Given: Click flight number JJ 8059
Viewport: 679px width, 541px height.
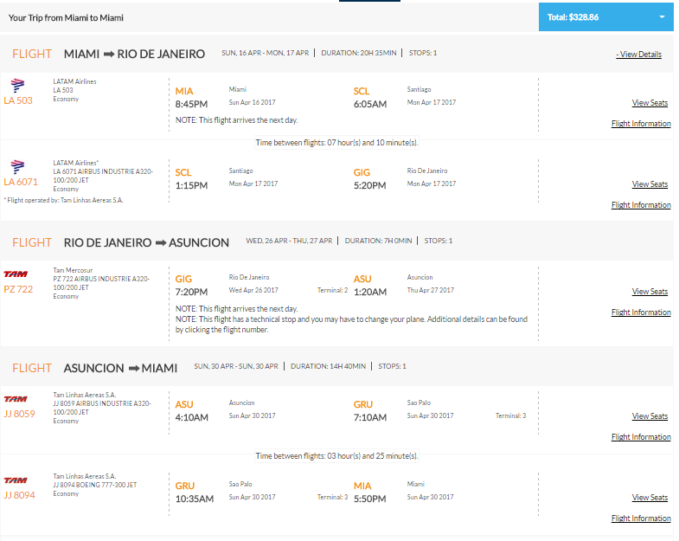Looking at the screenshot, I should (20, 414).
